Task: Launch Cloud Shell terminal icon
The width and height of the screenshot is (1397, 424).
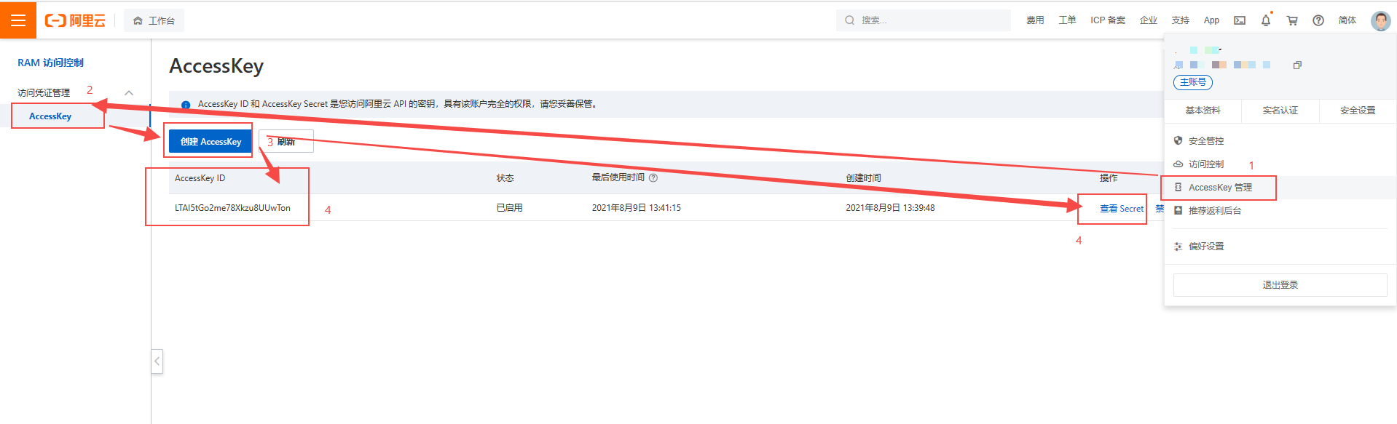Action: [x=1240, y=20]
